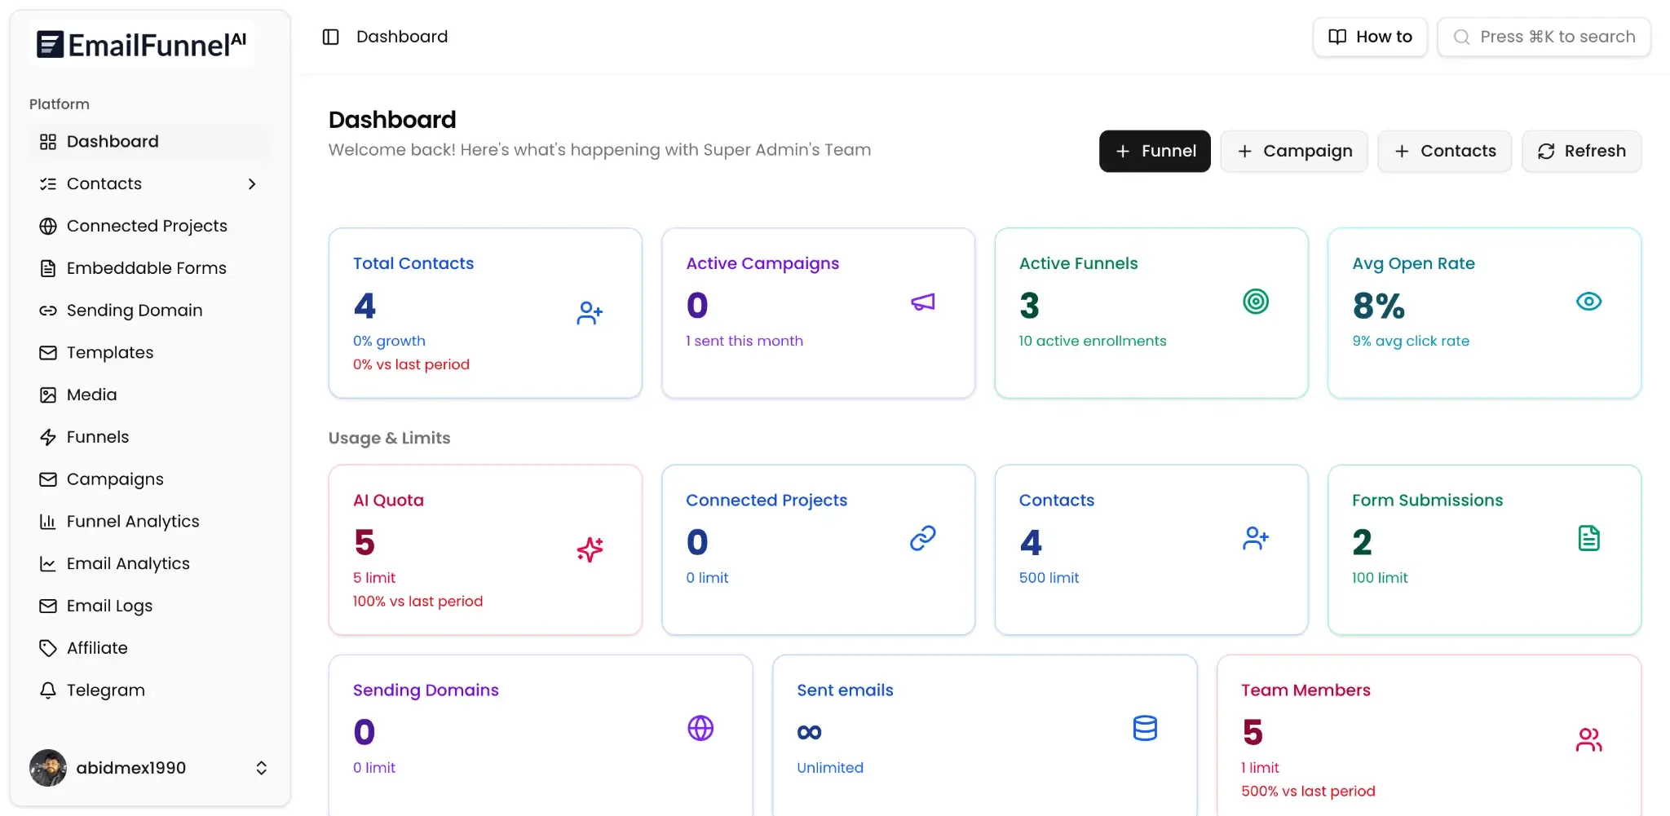Click the link icon in Connected Projects card
1670x816 pixels.
[923, 538]
